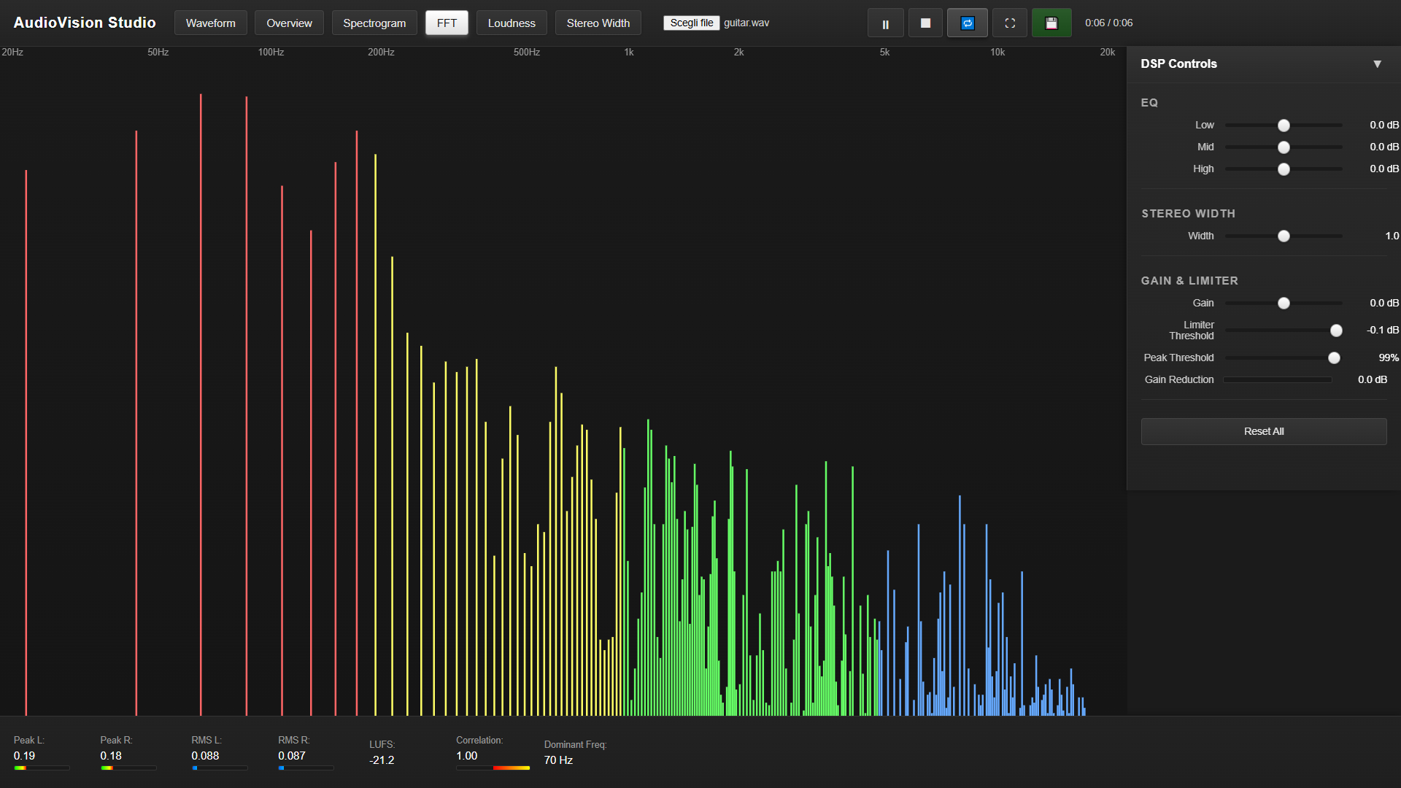Toggle loop playback mode
The width and height of the screenshot is (1401, 788).
[967, 23]
